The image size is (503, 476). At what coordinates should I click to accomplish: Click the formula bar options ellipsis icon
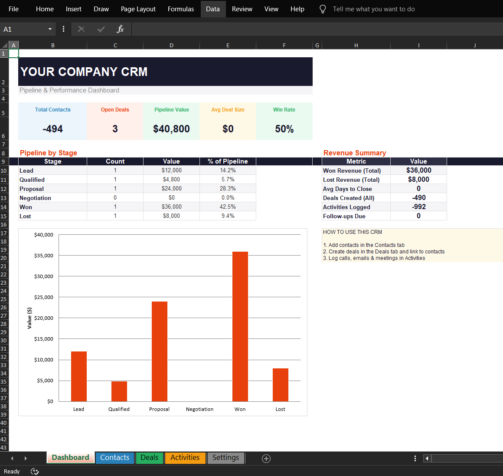tap(63, 29)
